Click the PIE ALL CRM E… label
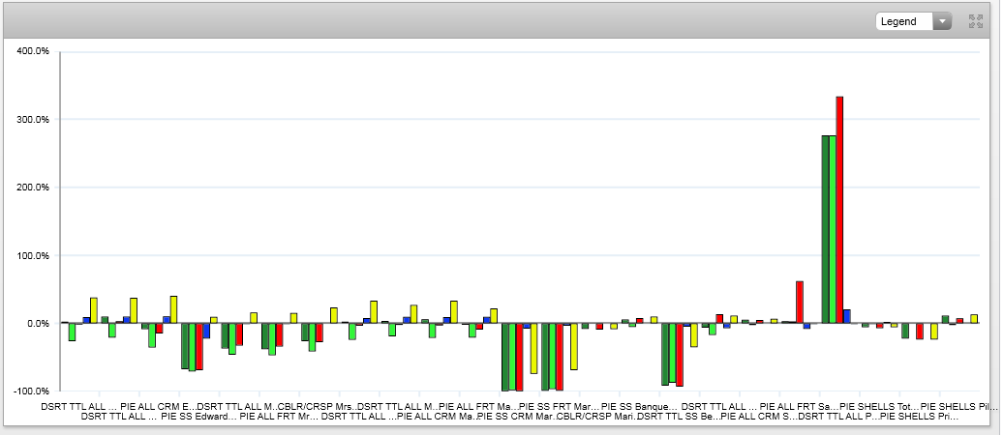Image resolution: width=1004 pixels, height=435 pixels. 157,406
